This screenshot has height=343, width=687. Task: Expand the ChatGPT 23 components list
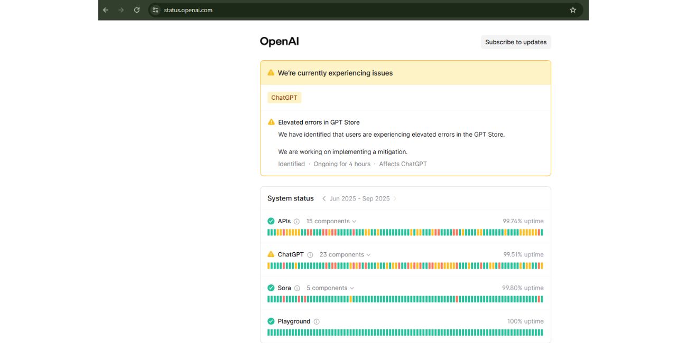345,255
